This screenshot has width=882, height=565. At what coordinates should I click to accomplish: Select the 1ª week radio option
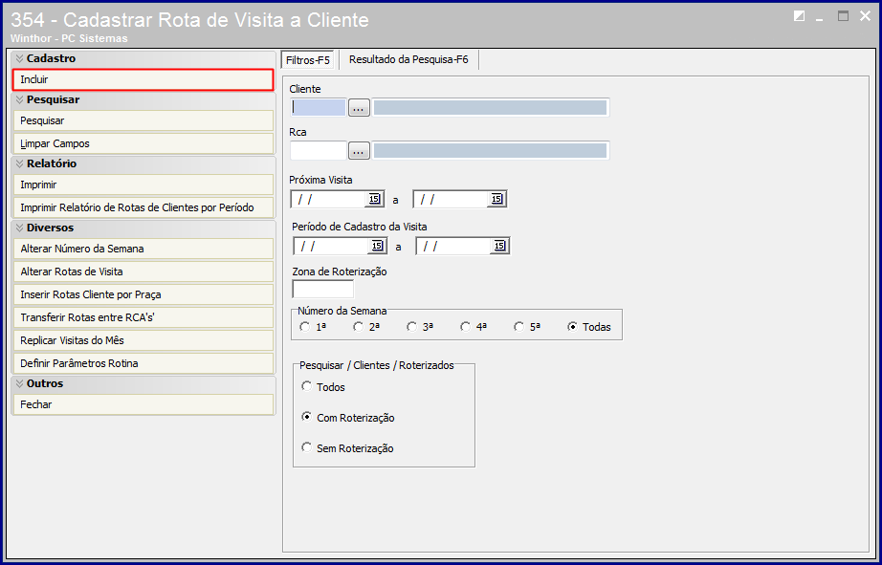(305, 327)
